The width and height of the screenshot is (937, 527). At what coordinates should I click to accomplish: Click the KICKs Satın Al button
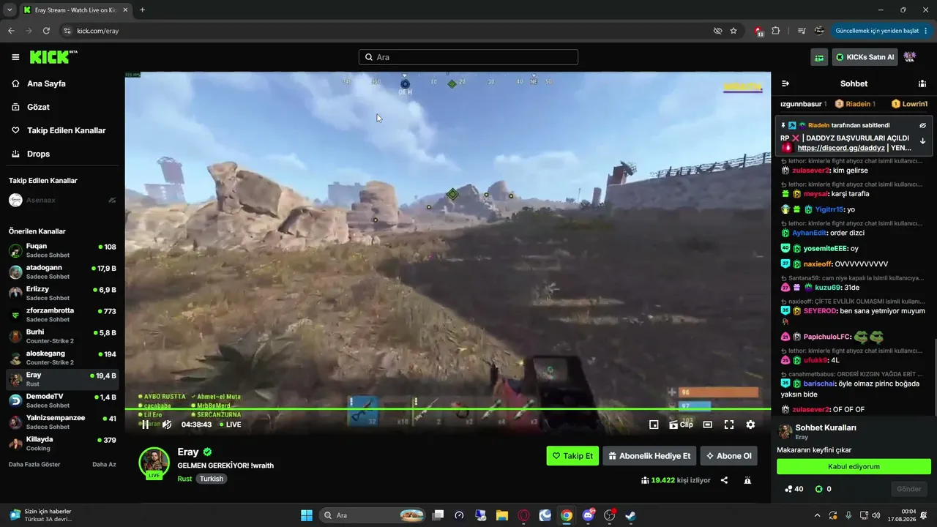(x=865, y=57)
